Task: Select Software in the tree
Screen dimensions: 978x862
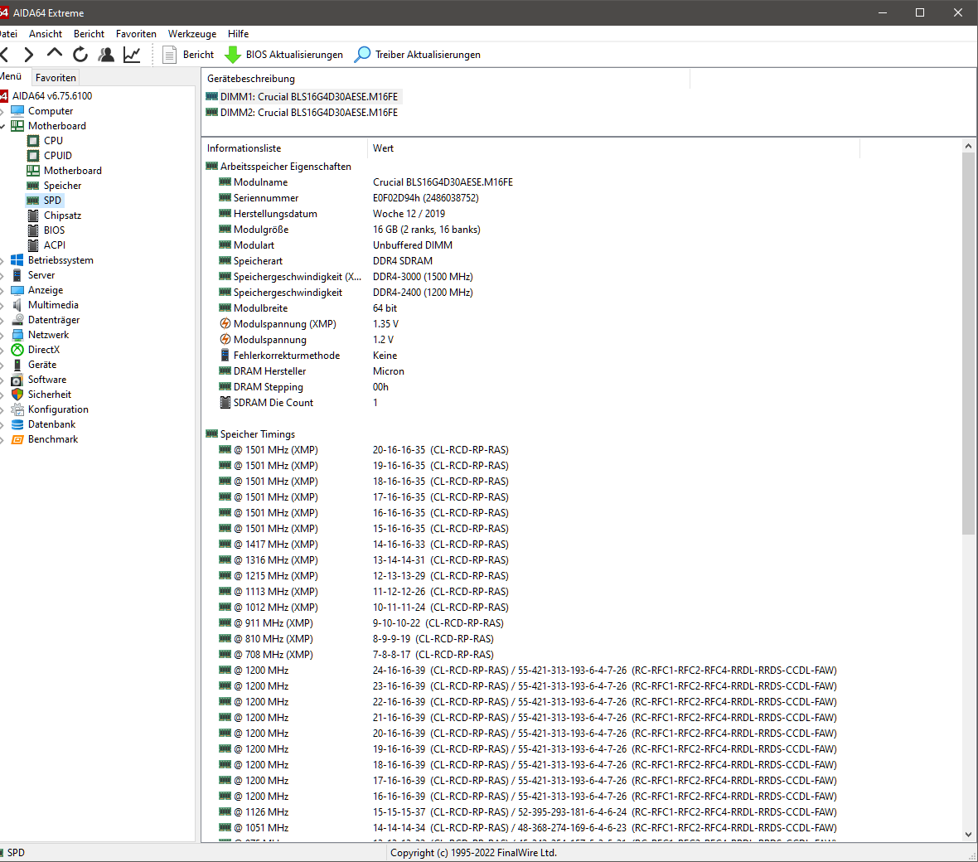Action: click(46, 380)
